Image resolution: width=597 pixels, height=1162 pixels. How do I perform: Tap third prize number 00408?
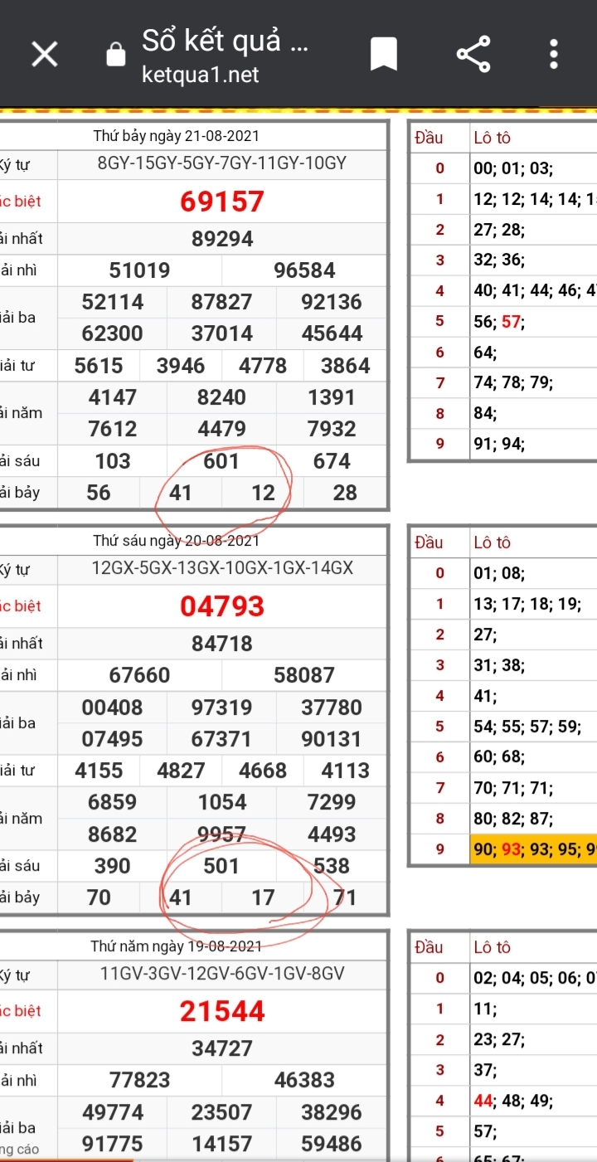tap(113, 707)
